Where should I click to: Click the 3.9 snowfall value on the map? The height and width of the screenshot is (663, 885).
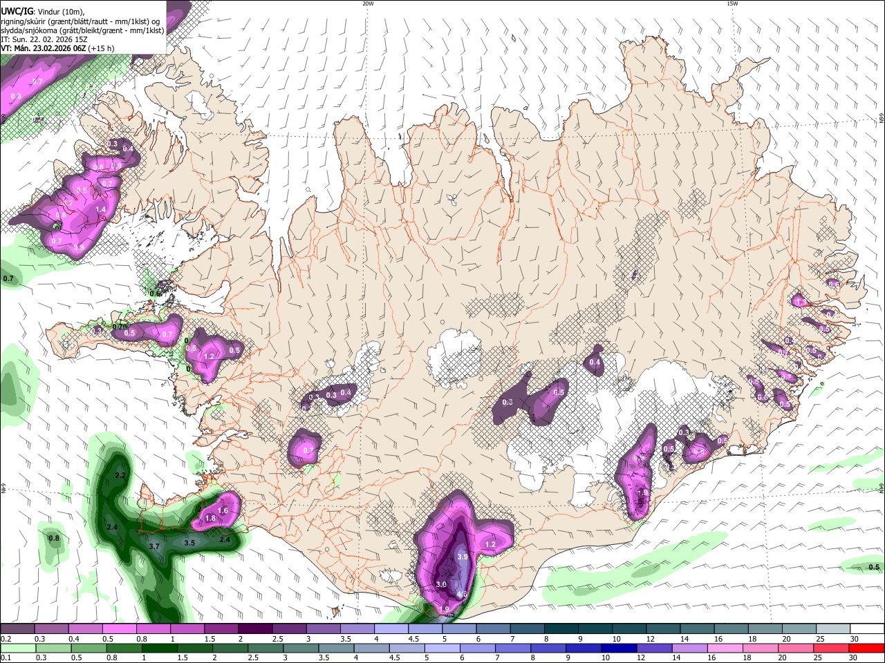coord(463,557)
